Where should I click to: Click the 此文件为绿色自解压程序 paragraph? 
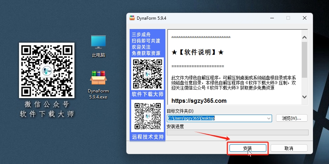click(234, 83)
